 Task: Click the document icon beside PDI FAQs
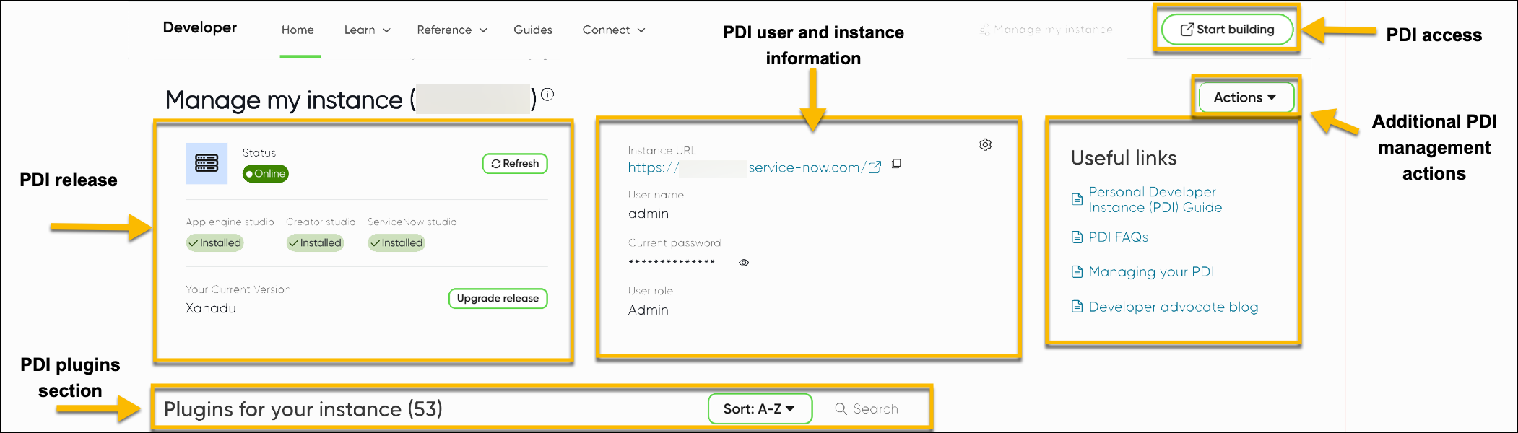pyautogui.click(x=1077, y=237)
